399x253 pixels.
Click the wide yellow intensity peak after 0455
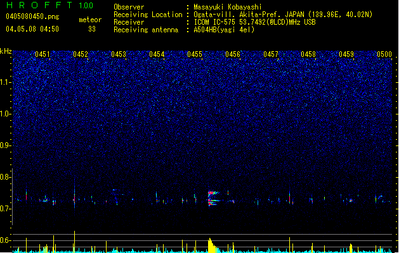212,245
